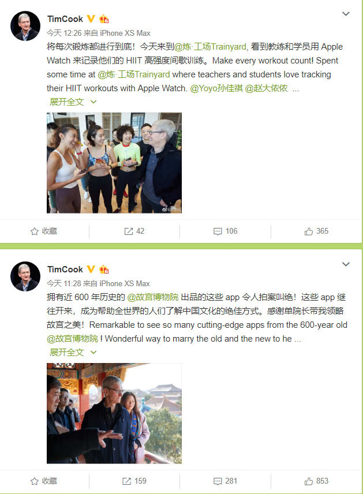Favorite the second post via star icon

(x=35, y=481)
